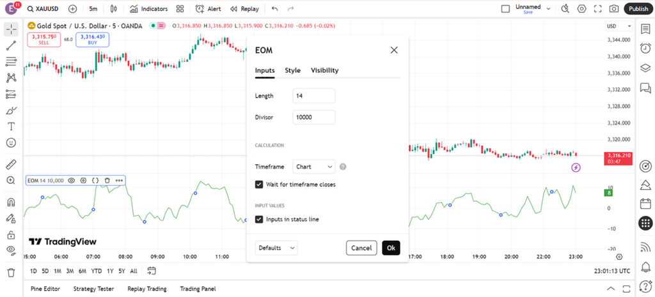Select the text annotation tool
655x297 pixels.
[12, 126]
